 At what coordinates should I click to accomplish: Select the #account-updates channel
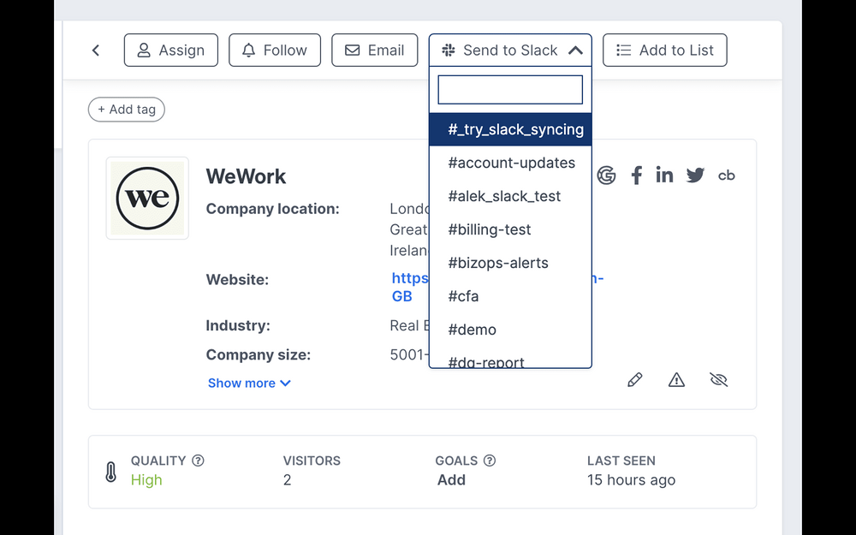tap(510, 163)
